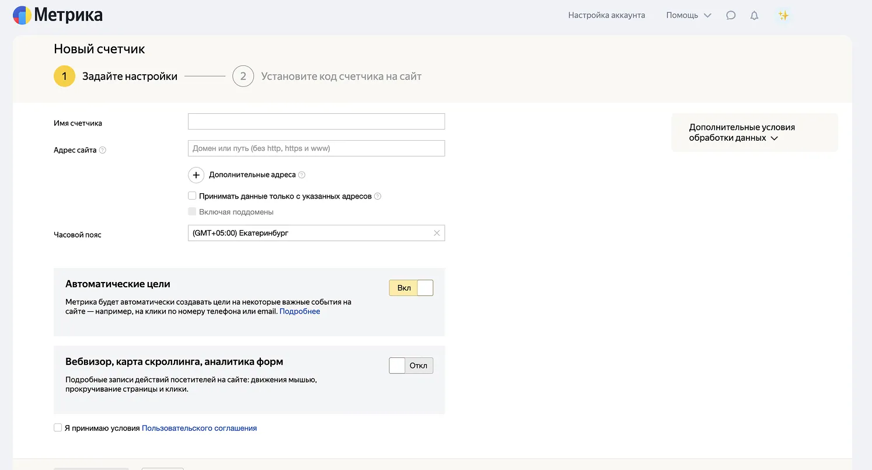This screenshot has height=470, width=872.
Task: Clear the Екатеринбург time zone value
Action: 437,233
